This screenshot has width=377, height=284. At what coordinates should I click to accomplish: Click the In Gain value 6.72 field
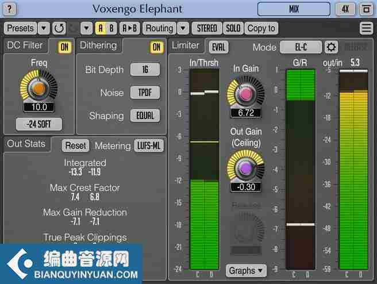click(246, 113)
